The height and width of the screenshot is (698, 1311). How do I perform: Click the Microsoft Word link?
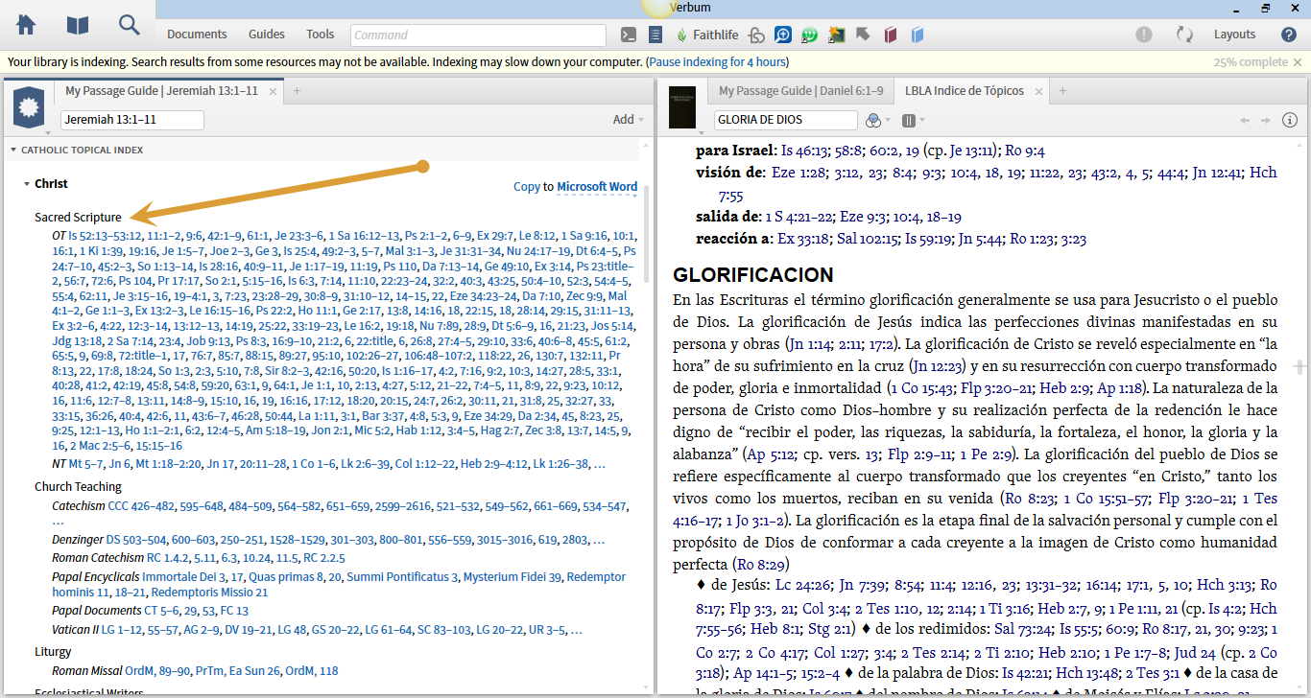(597, 187)
